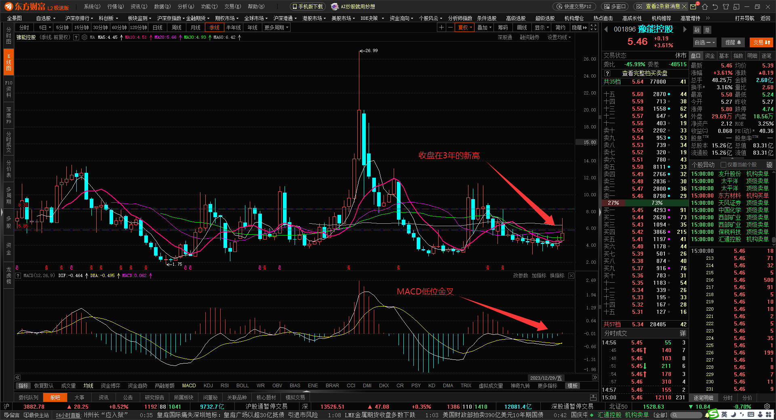
Task: Select the KDJ indicator tab
Action: [x=208, y=386]
